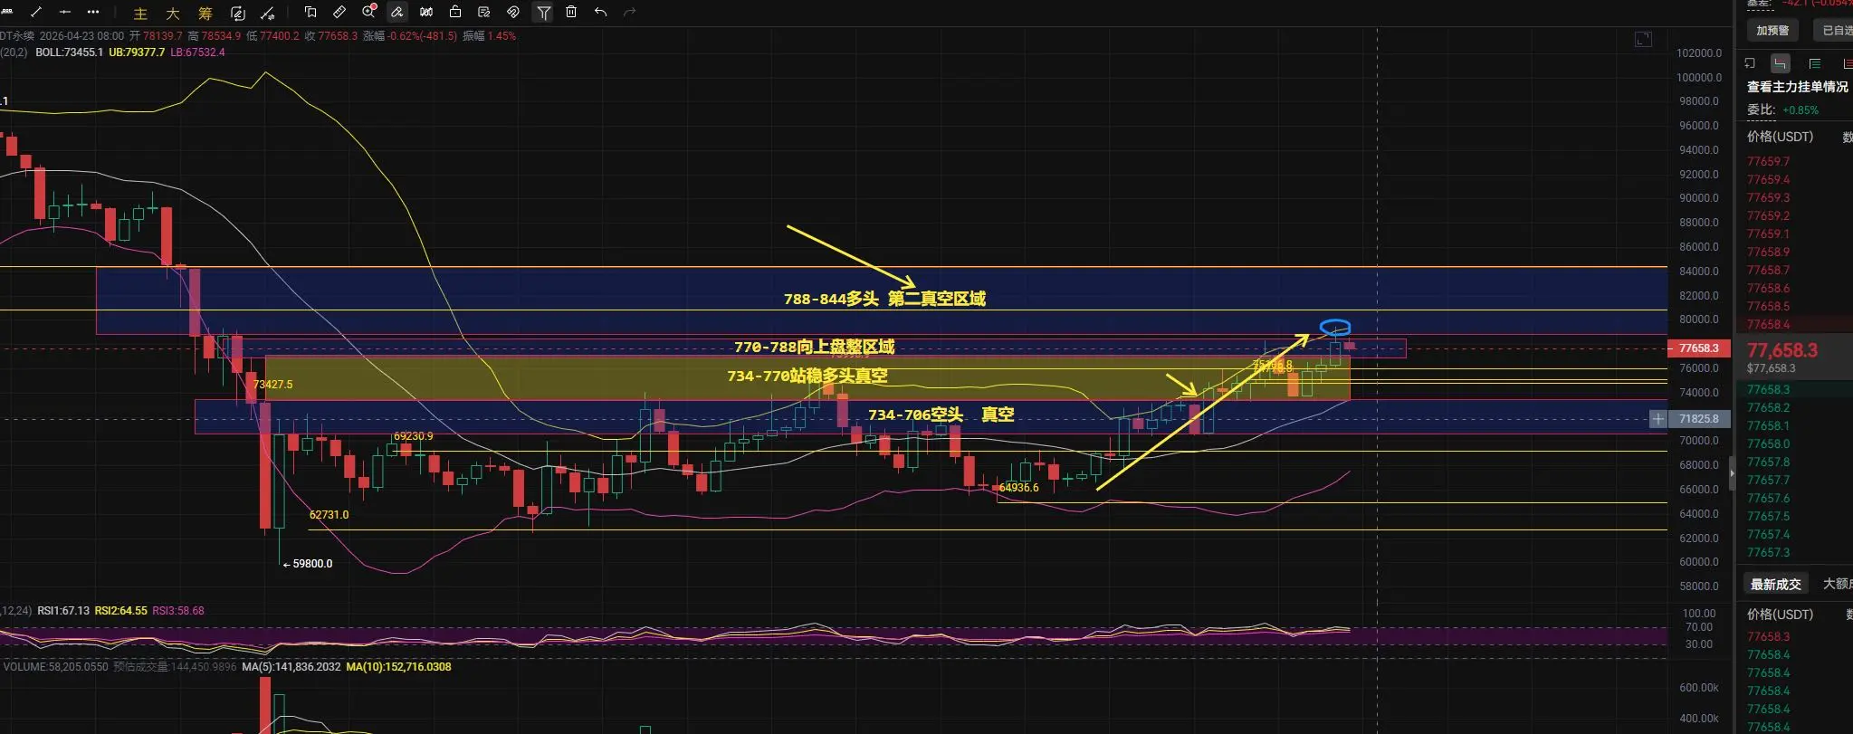Click the magnifier zoom icon with red dot
The image size is (1853, 734).
(368, 12)
